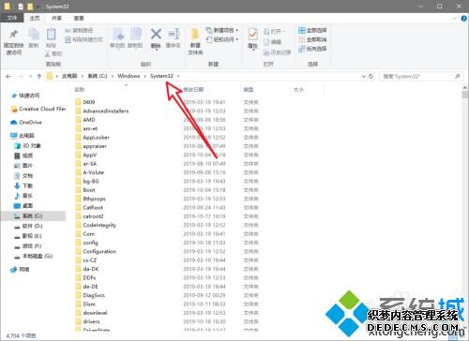Switch to the Share (共享) tab
This screenshot has height=341, width=469.
(56, 18)
